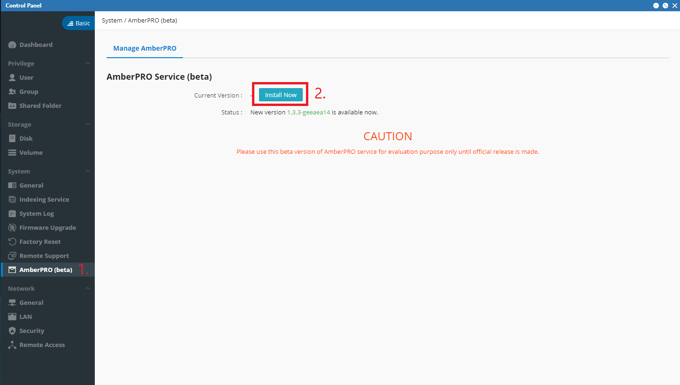Click the Indexing Service icon

(12, 200)
